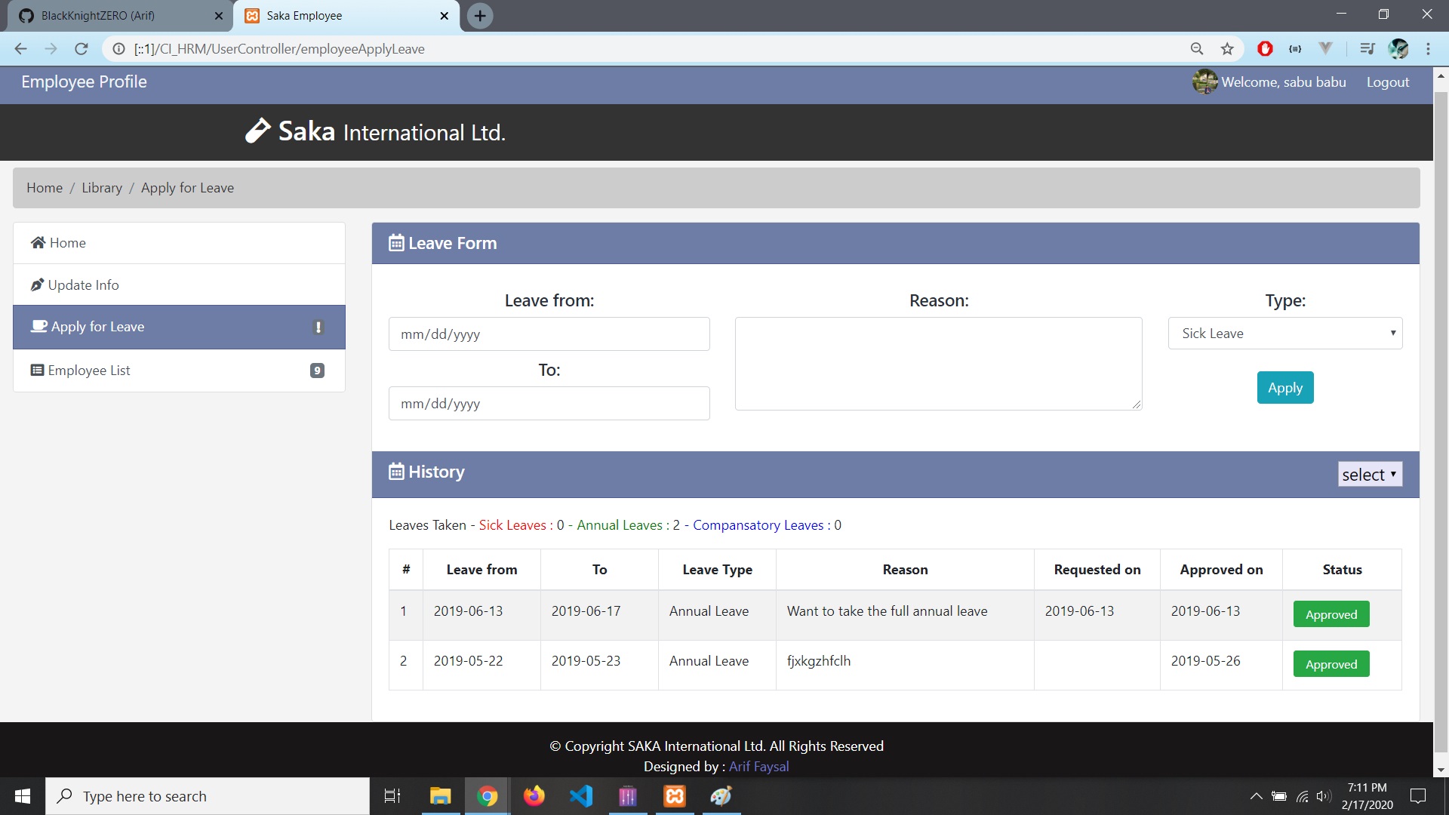
Task: Click the Leave from date input field
Action: point(549,334)
